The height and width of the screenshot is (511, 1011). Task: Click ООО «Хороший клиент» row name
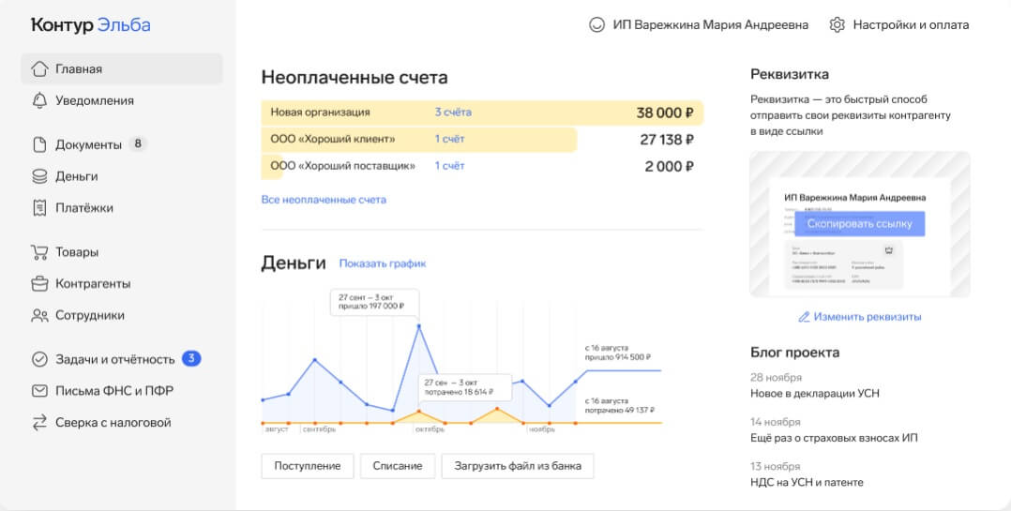point(333,139)
